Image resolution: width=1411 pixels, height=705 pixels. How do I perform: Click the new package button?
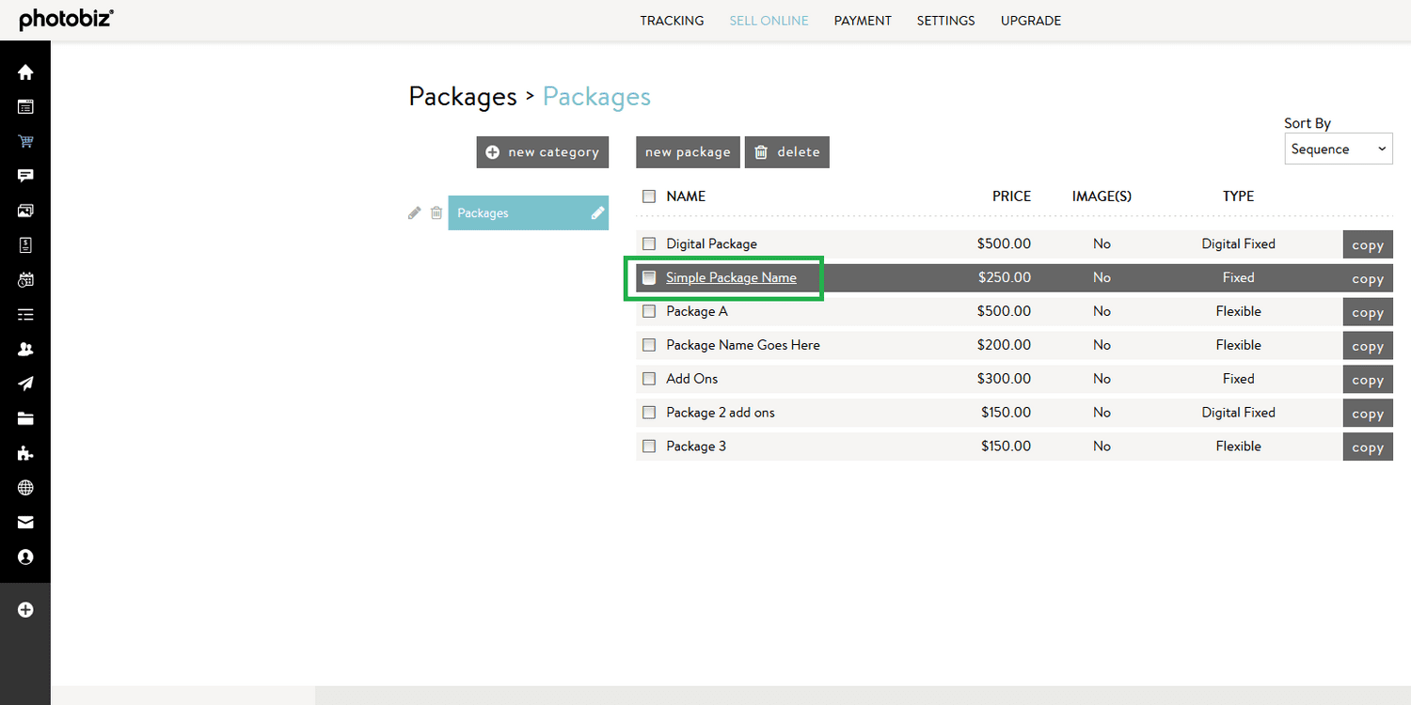(x=688, y=151)
